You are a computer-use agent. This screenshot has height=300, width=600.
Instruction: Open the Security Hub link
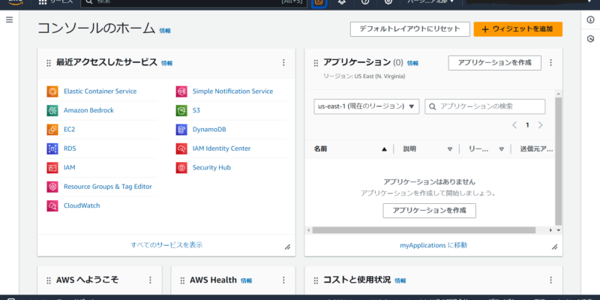click(x=211, y=167)
